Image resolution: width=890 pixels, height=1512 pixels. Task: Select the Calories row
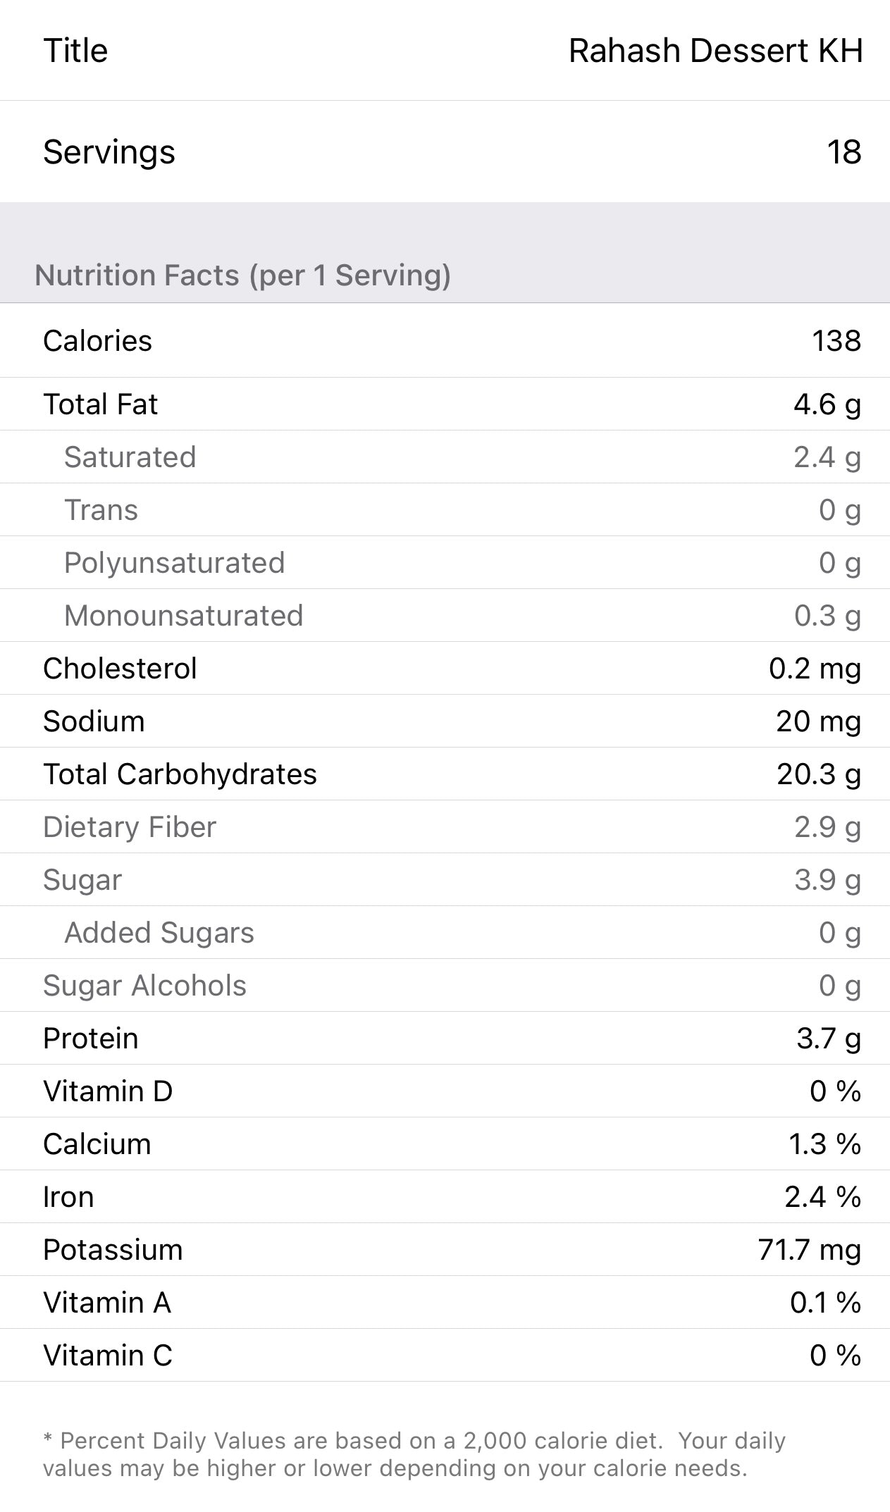445,341
